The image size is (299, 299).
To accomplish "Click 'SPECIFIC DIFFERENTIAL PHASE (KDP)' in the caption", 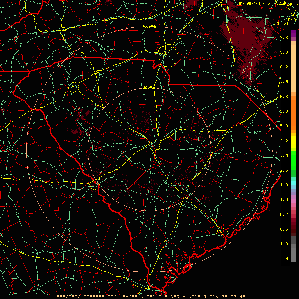I will tap(105, 297).
